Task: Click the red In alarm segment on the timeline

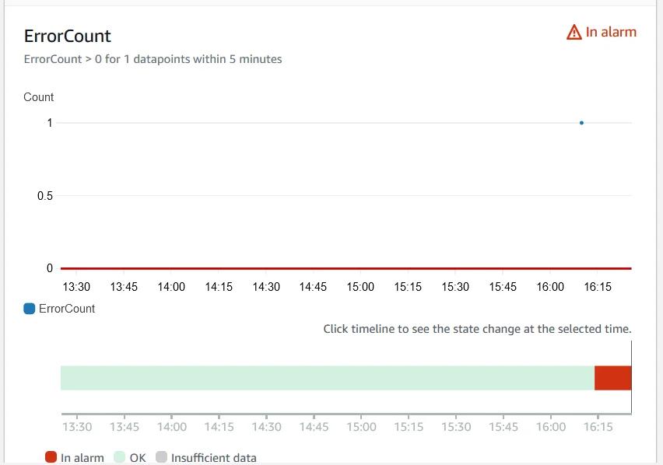Action: pyautogui.click(x=613, y=376)
